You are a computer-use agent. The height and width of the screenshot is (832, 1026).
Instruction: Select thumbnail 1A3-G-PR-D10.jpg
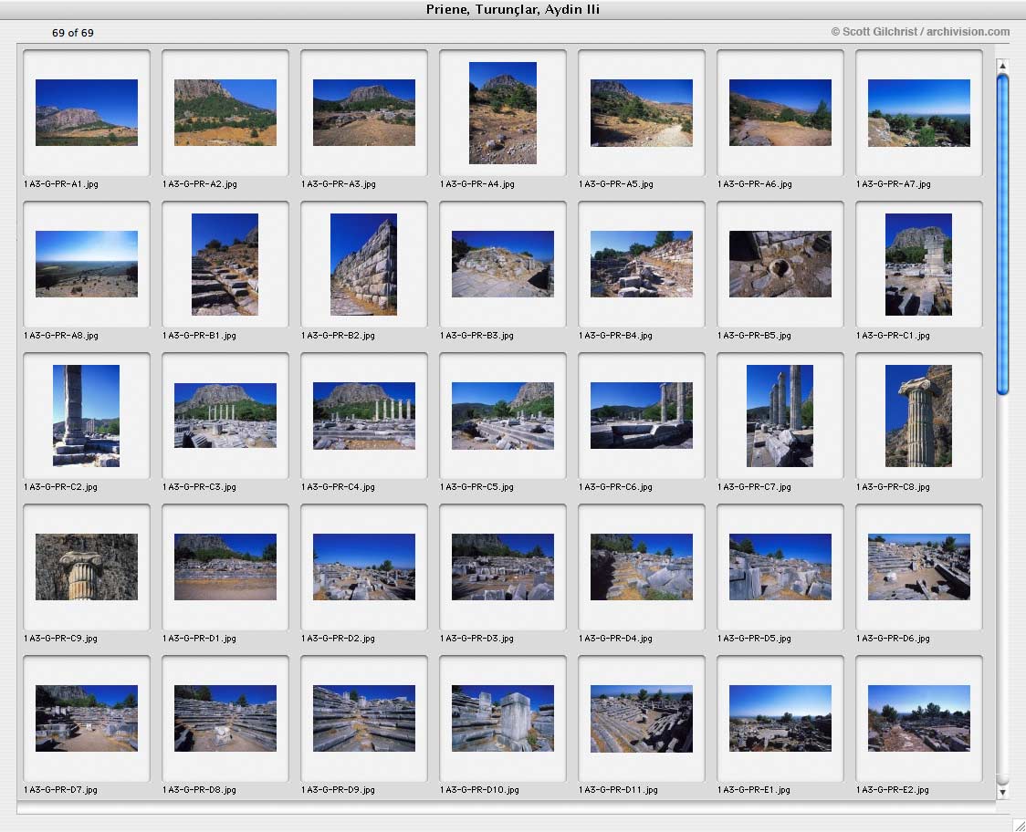tap(503, 718)
